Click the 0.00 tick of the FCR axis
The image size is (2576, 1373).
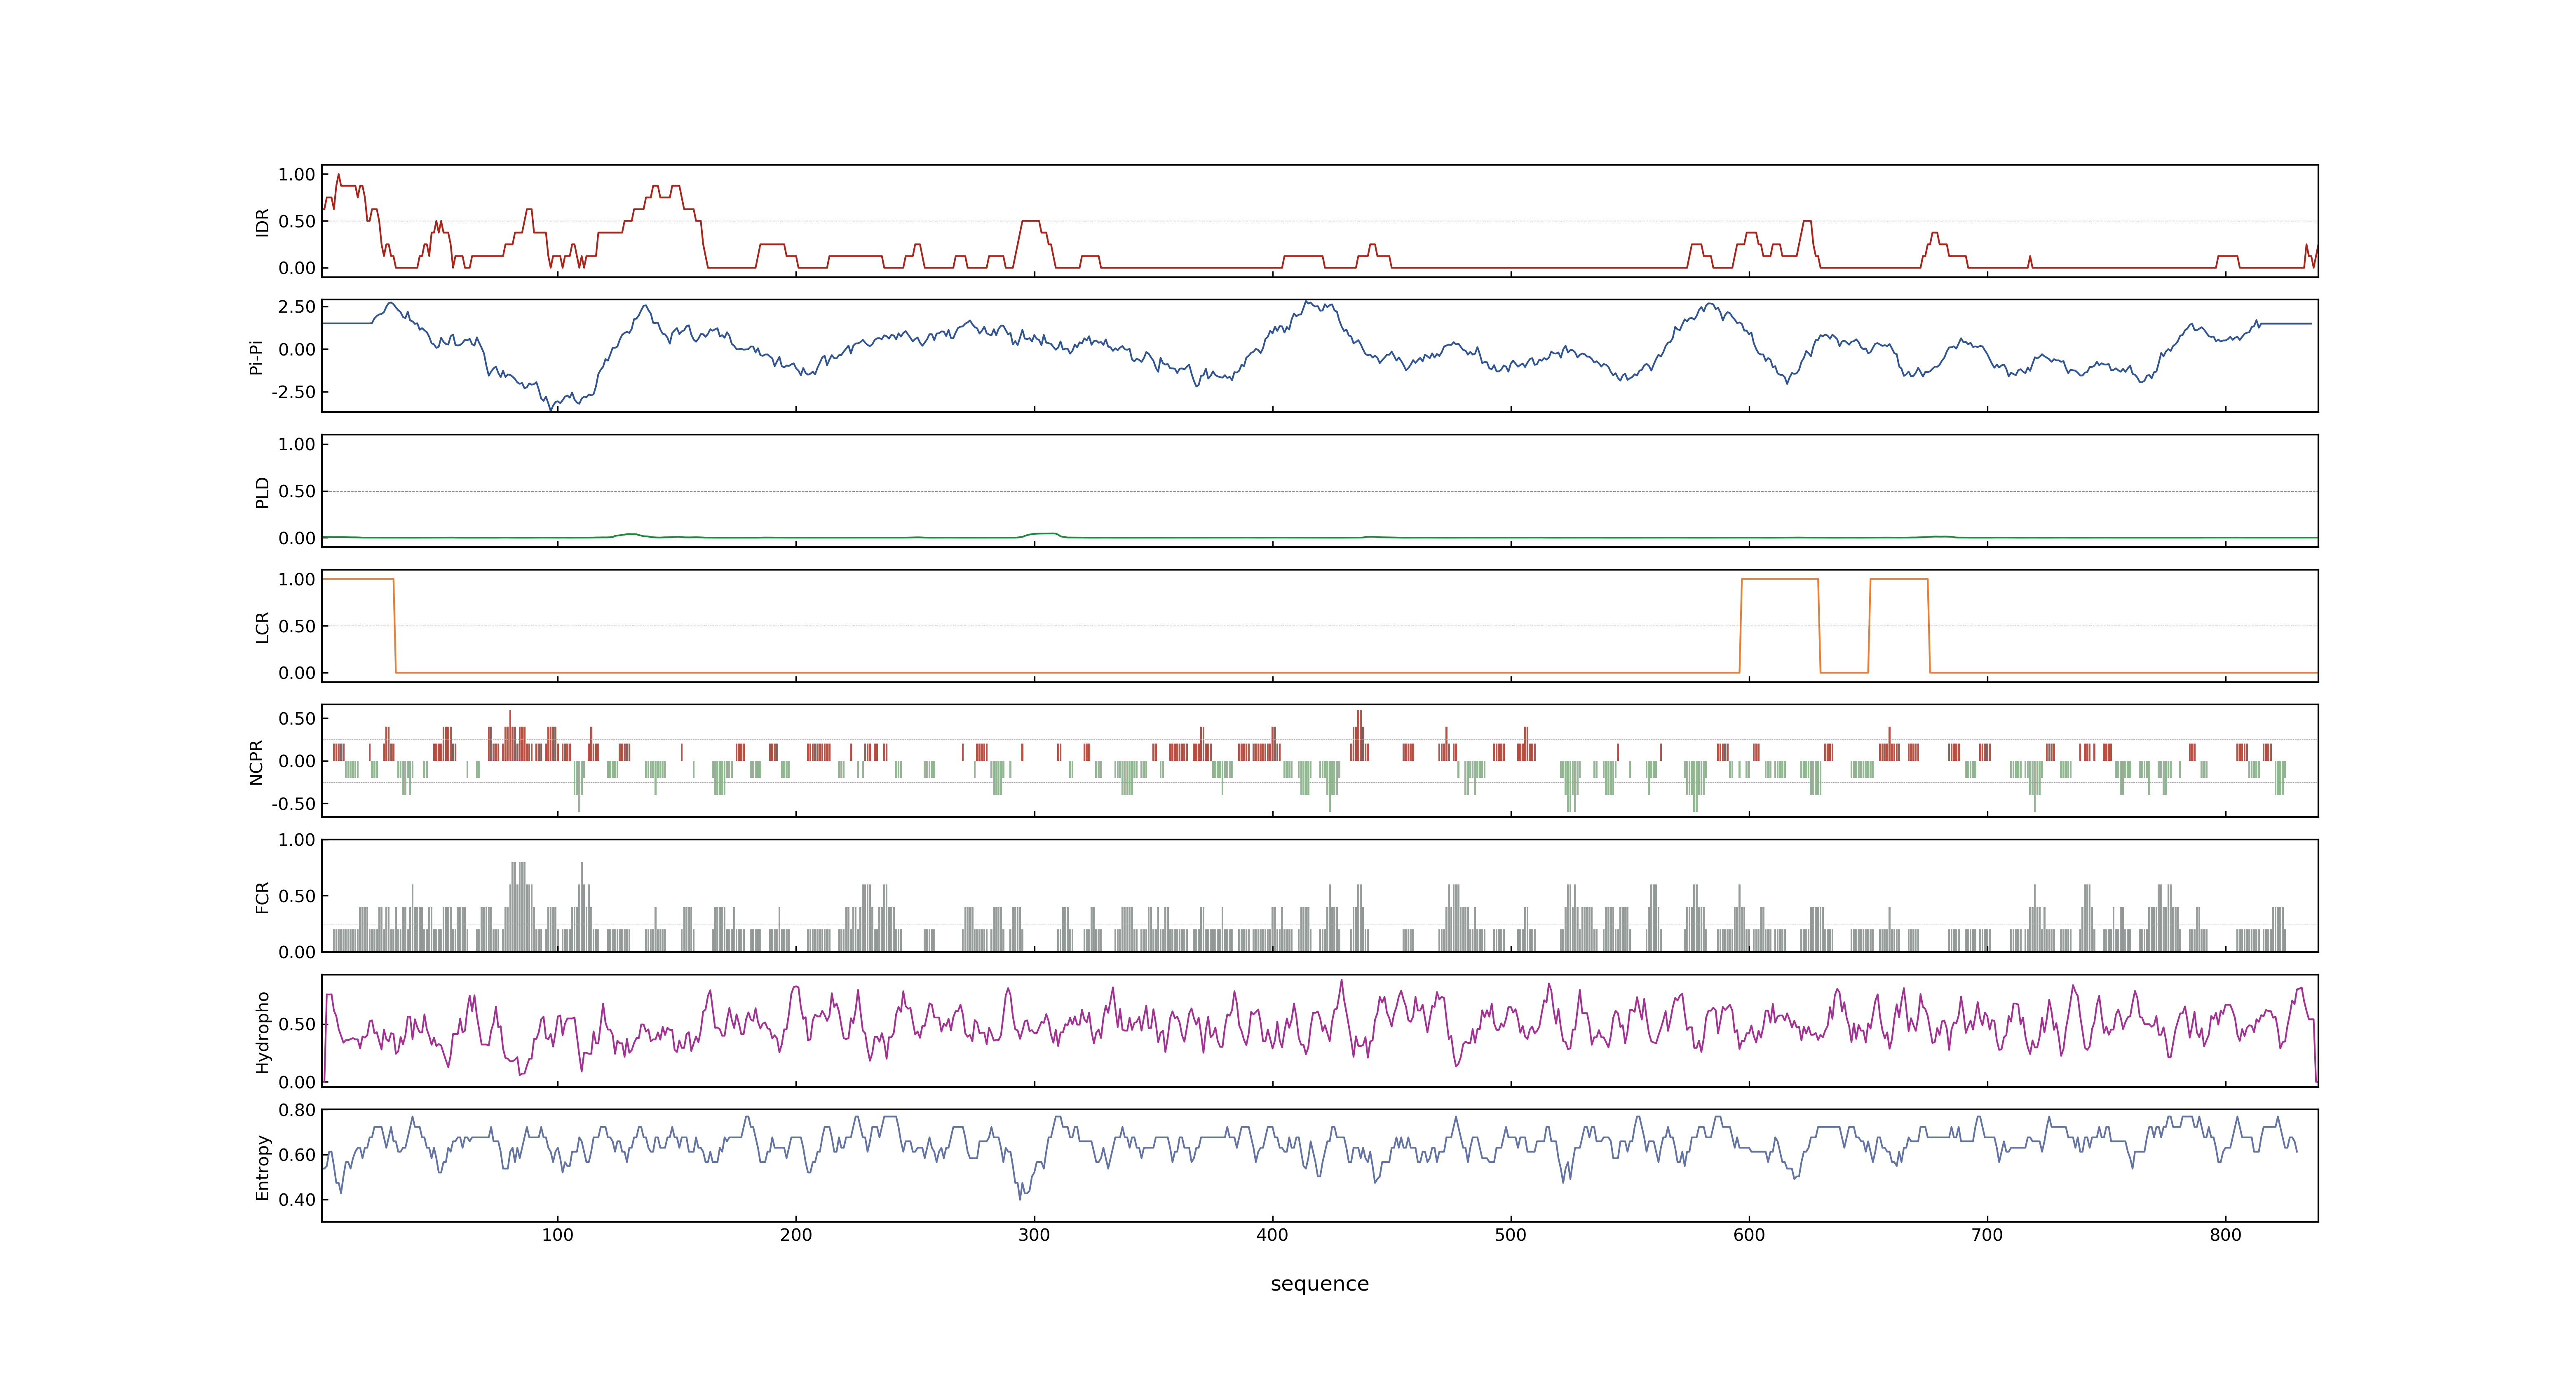(x=297, y=952)
